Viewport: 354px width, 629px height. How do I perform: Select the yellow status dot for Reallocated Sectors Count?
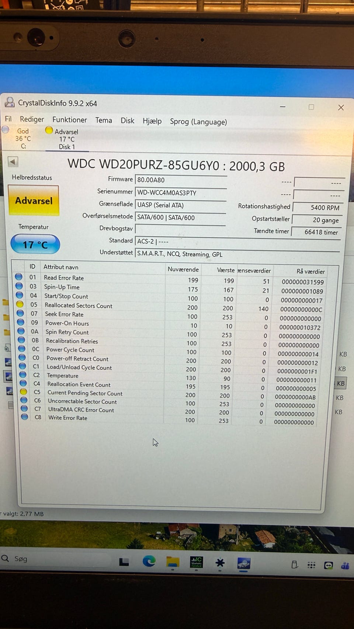[x=20, y=304]
